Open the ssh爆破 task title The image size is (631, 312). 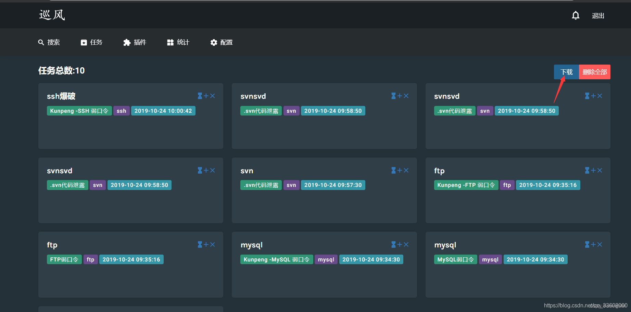tap(61, 96)
